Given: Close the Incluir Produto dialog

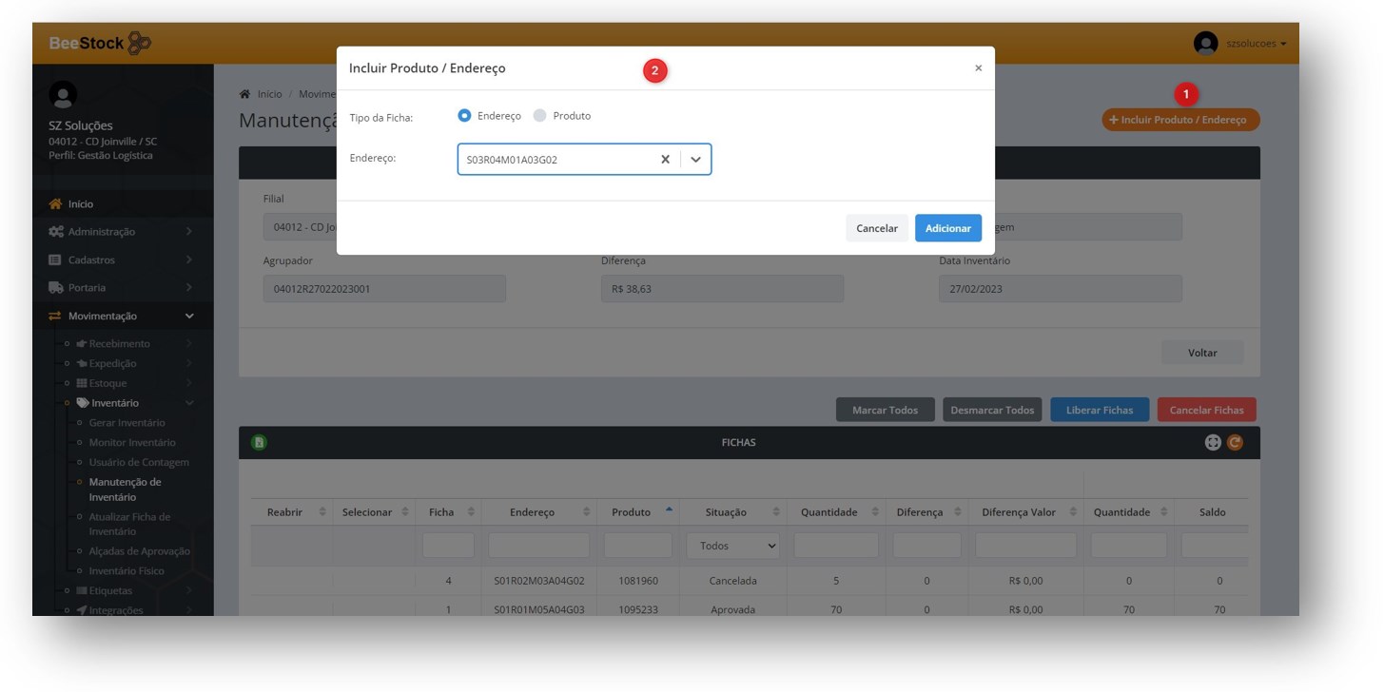Looking at the screenshot, I should click(978, 68).
